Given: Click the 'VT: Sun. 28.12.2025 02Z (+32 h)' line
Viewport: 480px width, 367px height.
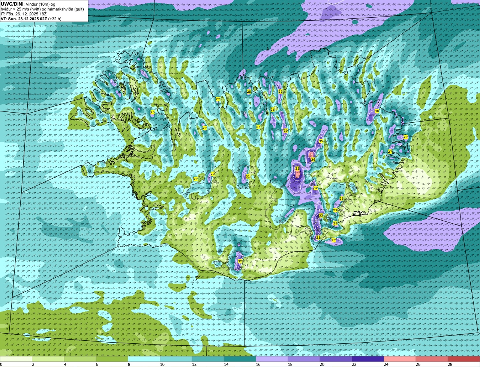Looking at the screenshot, I should tap(31, 18).
